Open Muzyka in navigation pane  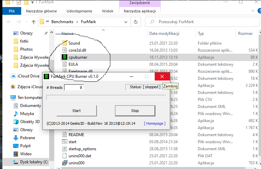coord(27,114)
